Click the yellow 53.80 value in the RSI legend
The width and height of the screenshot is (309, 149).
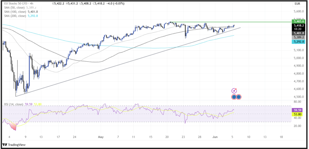pos(37,104)
